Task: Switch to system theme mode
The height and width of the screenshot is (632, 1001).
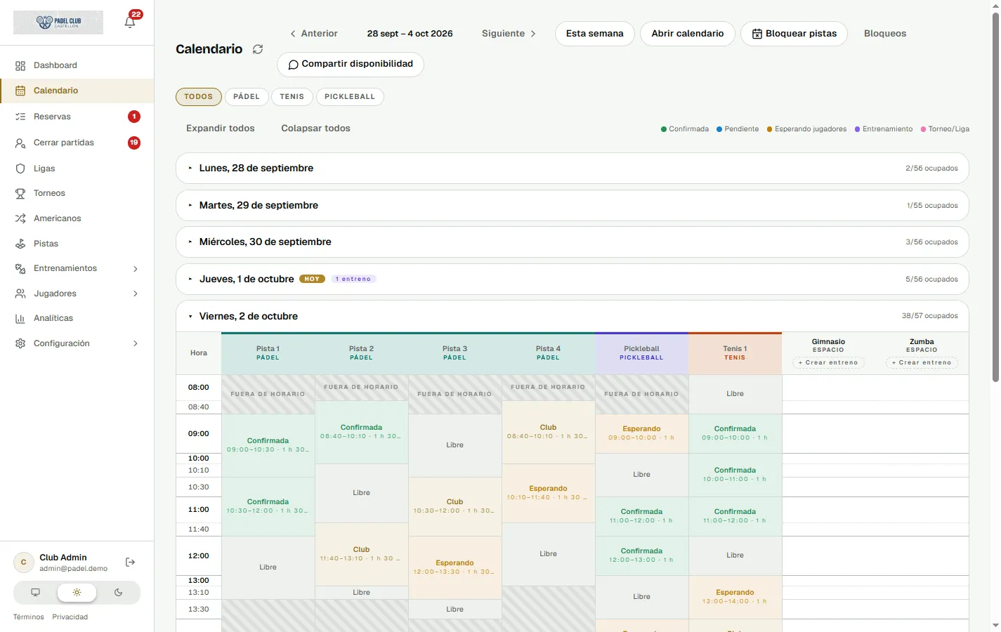Action: click(35, 593)
